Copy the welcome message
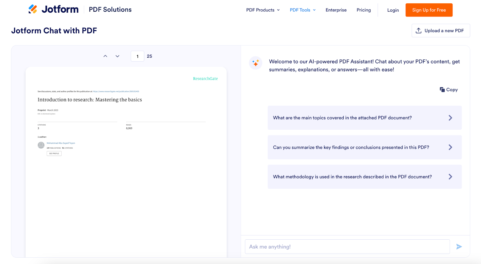 coord(449,90)
